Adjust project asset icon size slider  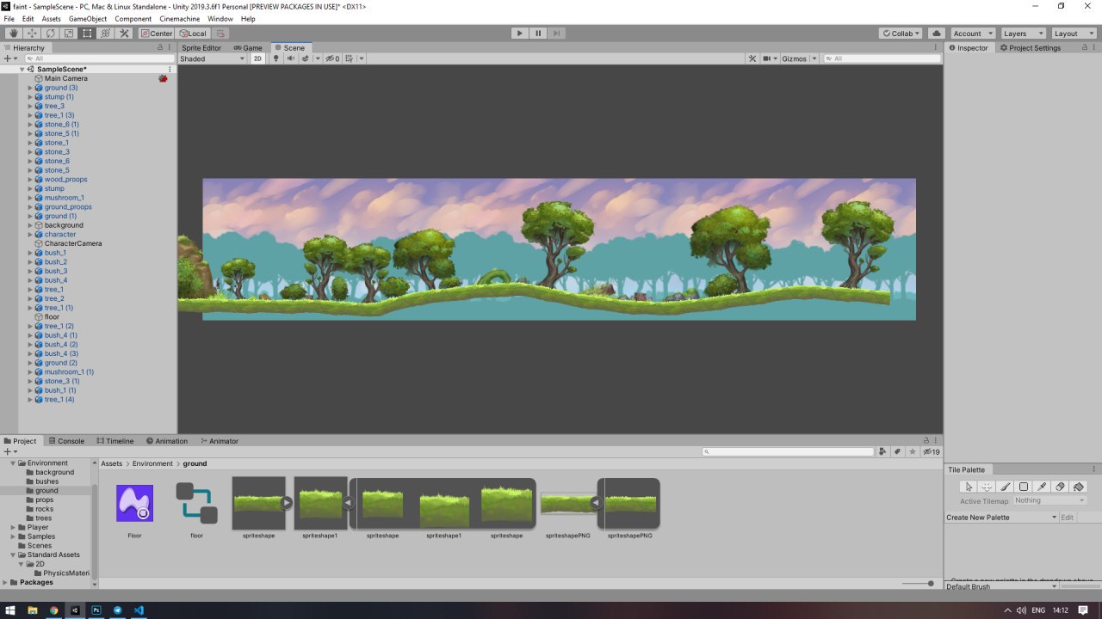918,584
